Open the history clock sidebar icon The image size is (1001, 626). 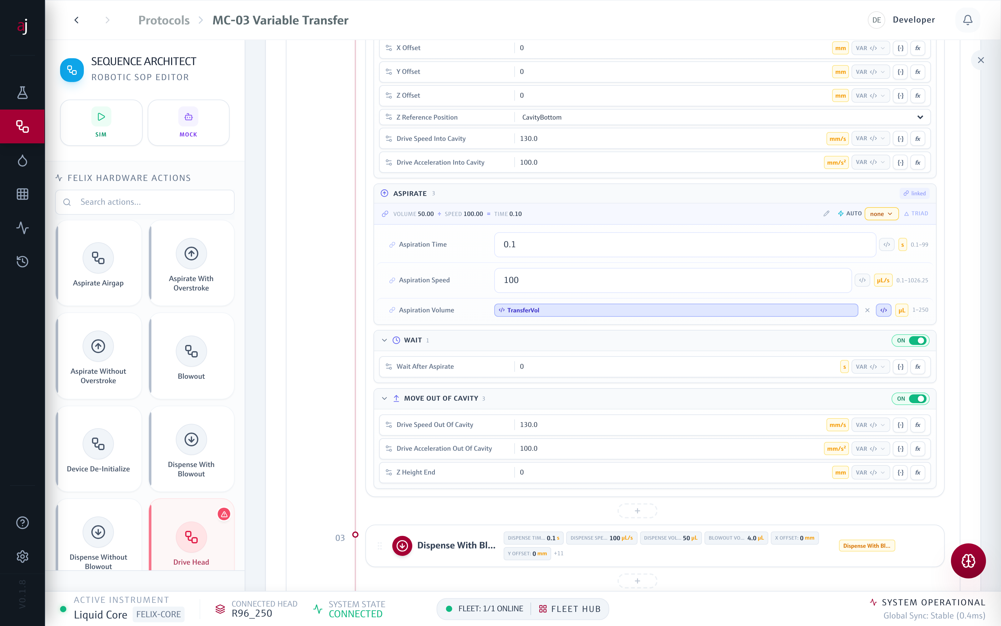pos(22,261)
